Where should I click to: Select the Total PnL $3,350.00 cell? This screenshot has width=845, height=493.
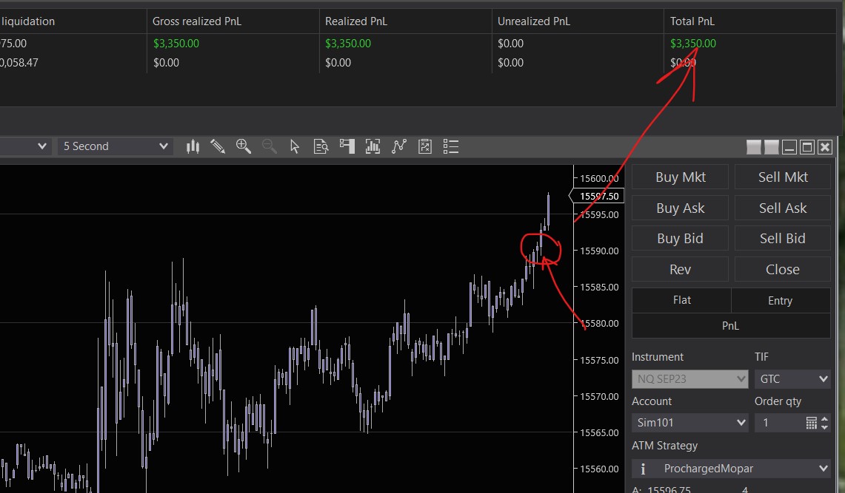(x=693, y=44)
